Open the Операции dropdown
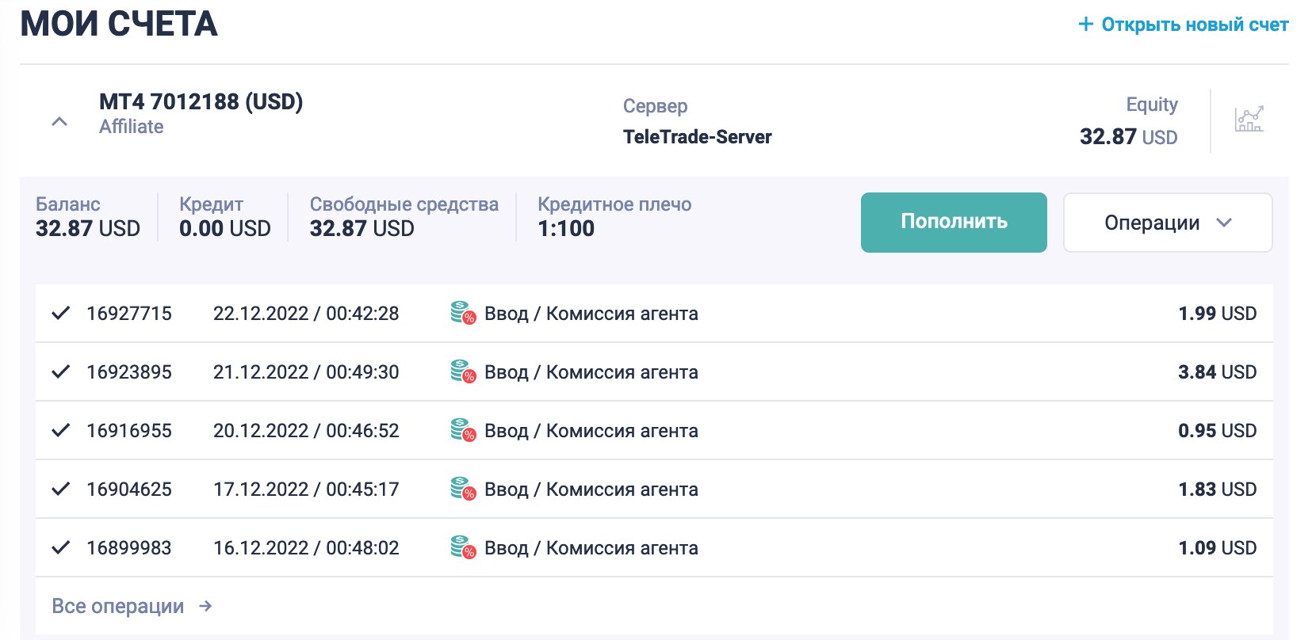The image size is (1316, 640). pos(1168,223)
